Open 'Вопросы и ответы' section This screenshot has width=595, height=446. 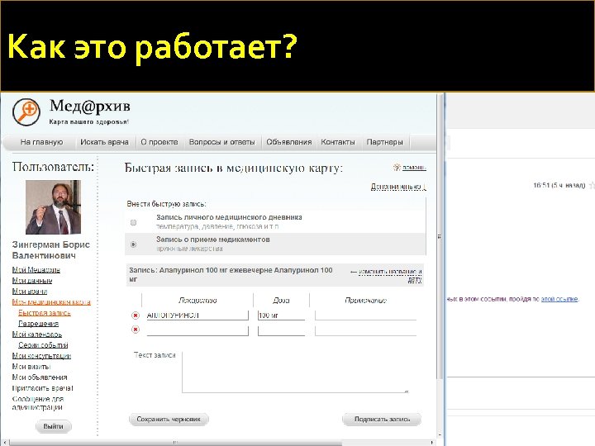tap(222, 142)
